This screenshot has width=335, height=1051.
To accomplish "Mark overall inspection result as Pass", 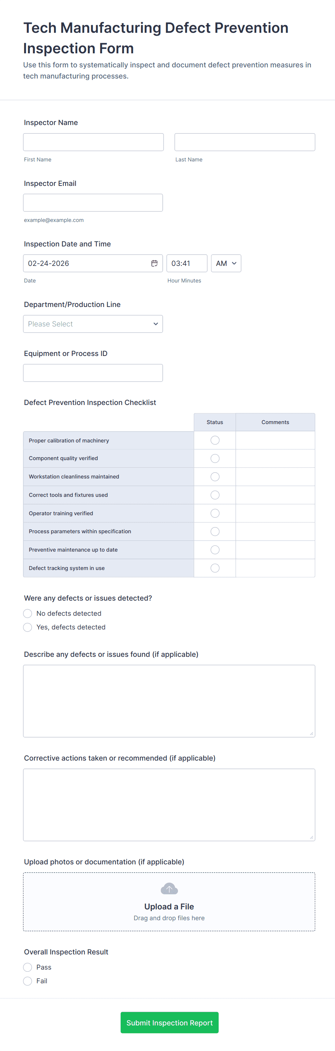I will pyautogui.click(x=28, y=967).
